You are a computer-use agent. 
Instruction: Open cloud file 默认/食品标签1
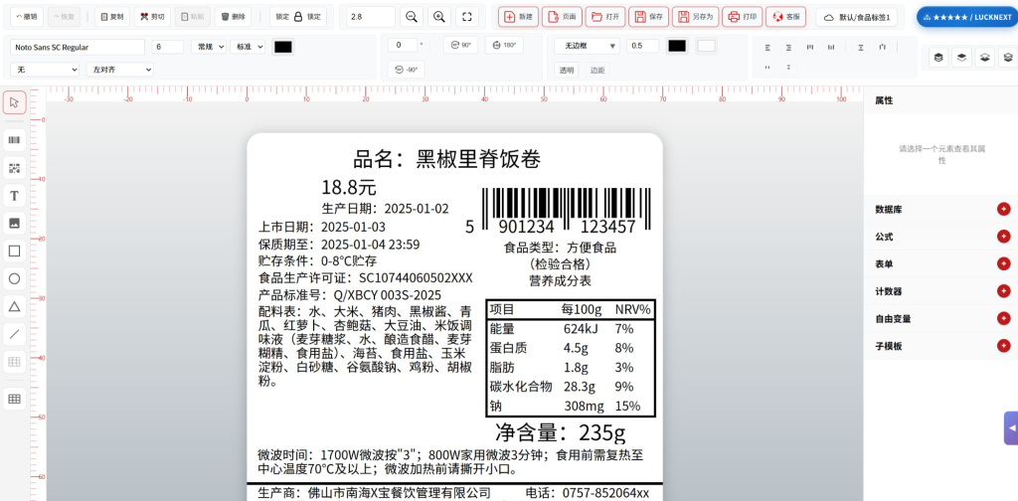(857, 18)
